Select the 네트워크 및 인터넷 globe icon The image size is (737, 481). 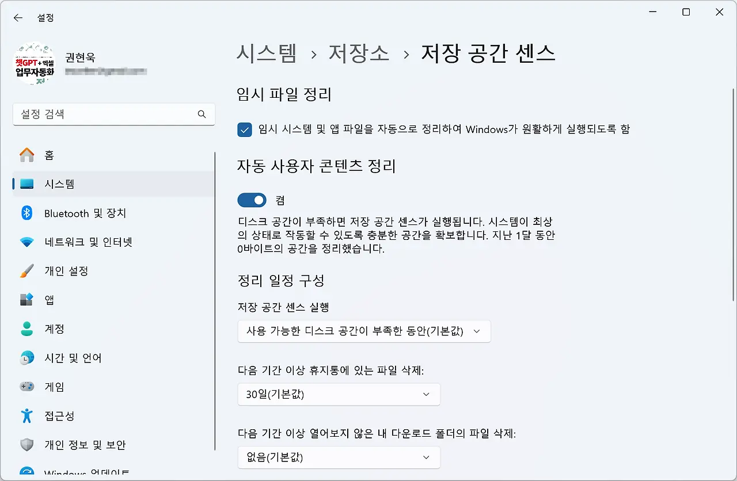(28, 242)
